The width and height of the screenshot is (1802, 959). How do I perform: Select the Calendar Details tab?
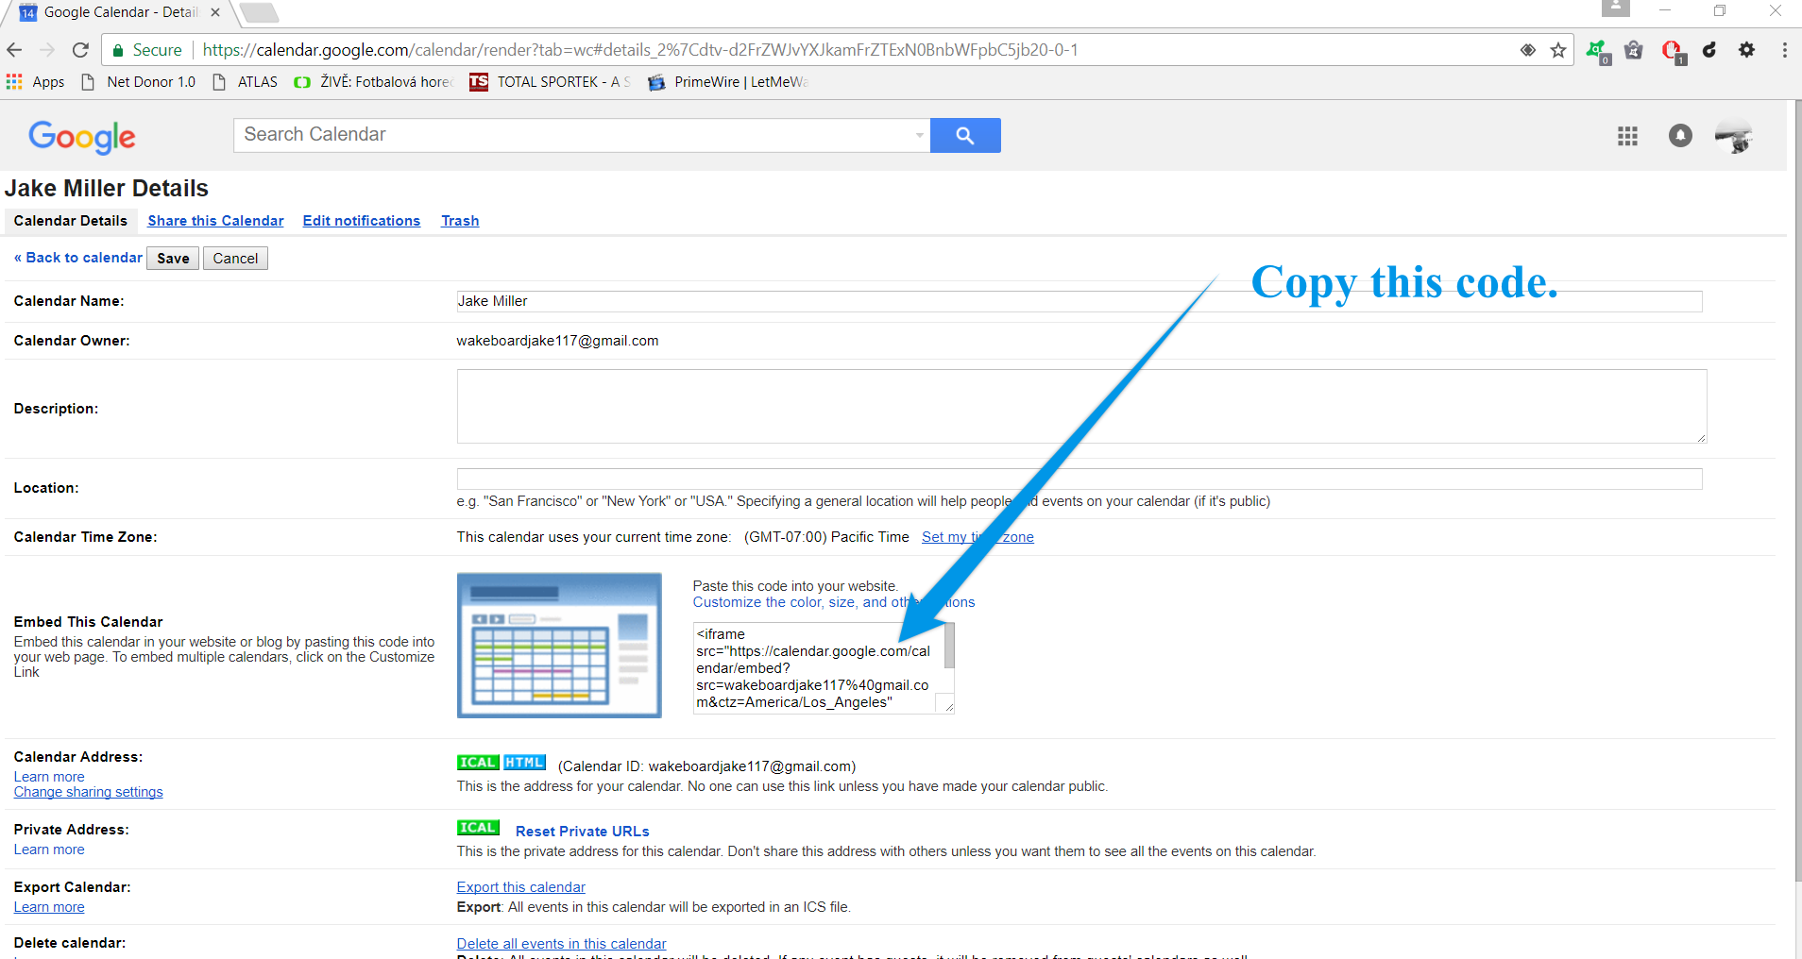pos(71,221)
